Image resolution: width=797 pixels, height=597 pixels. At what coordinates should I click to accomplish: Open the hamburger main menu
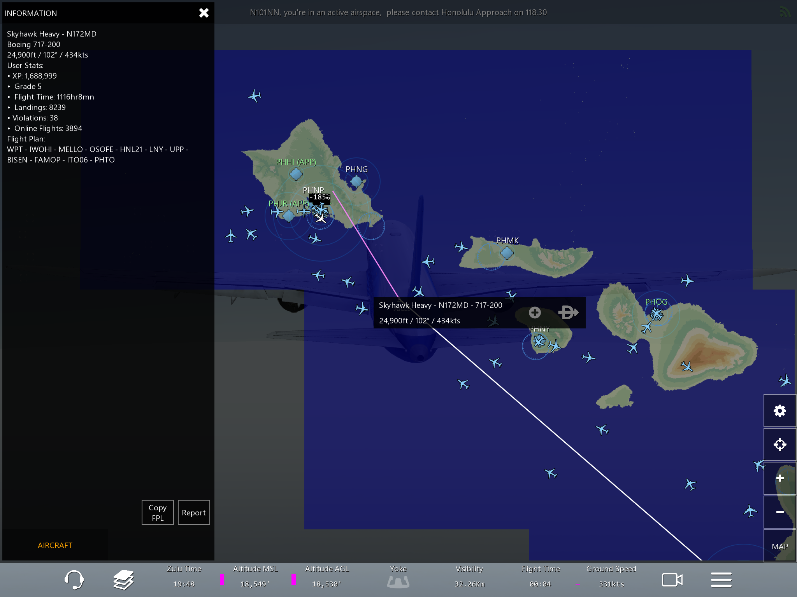point(721,580)
